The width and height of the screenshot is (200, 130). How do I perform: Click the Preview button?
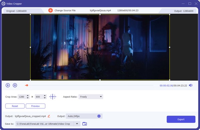(x=35, y=106)
